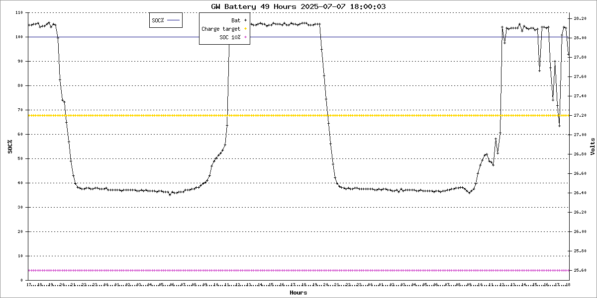Select the 25.60 Volts axis value
Image resolution: width=597 pixels, height=298 pixels.
[x=580, y=270]
